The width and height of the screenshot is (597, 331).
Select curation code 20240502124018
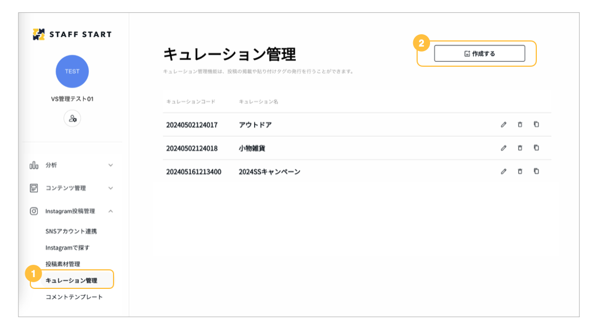click(192, 149)
